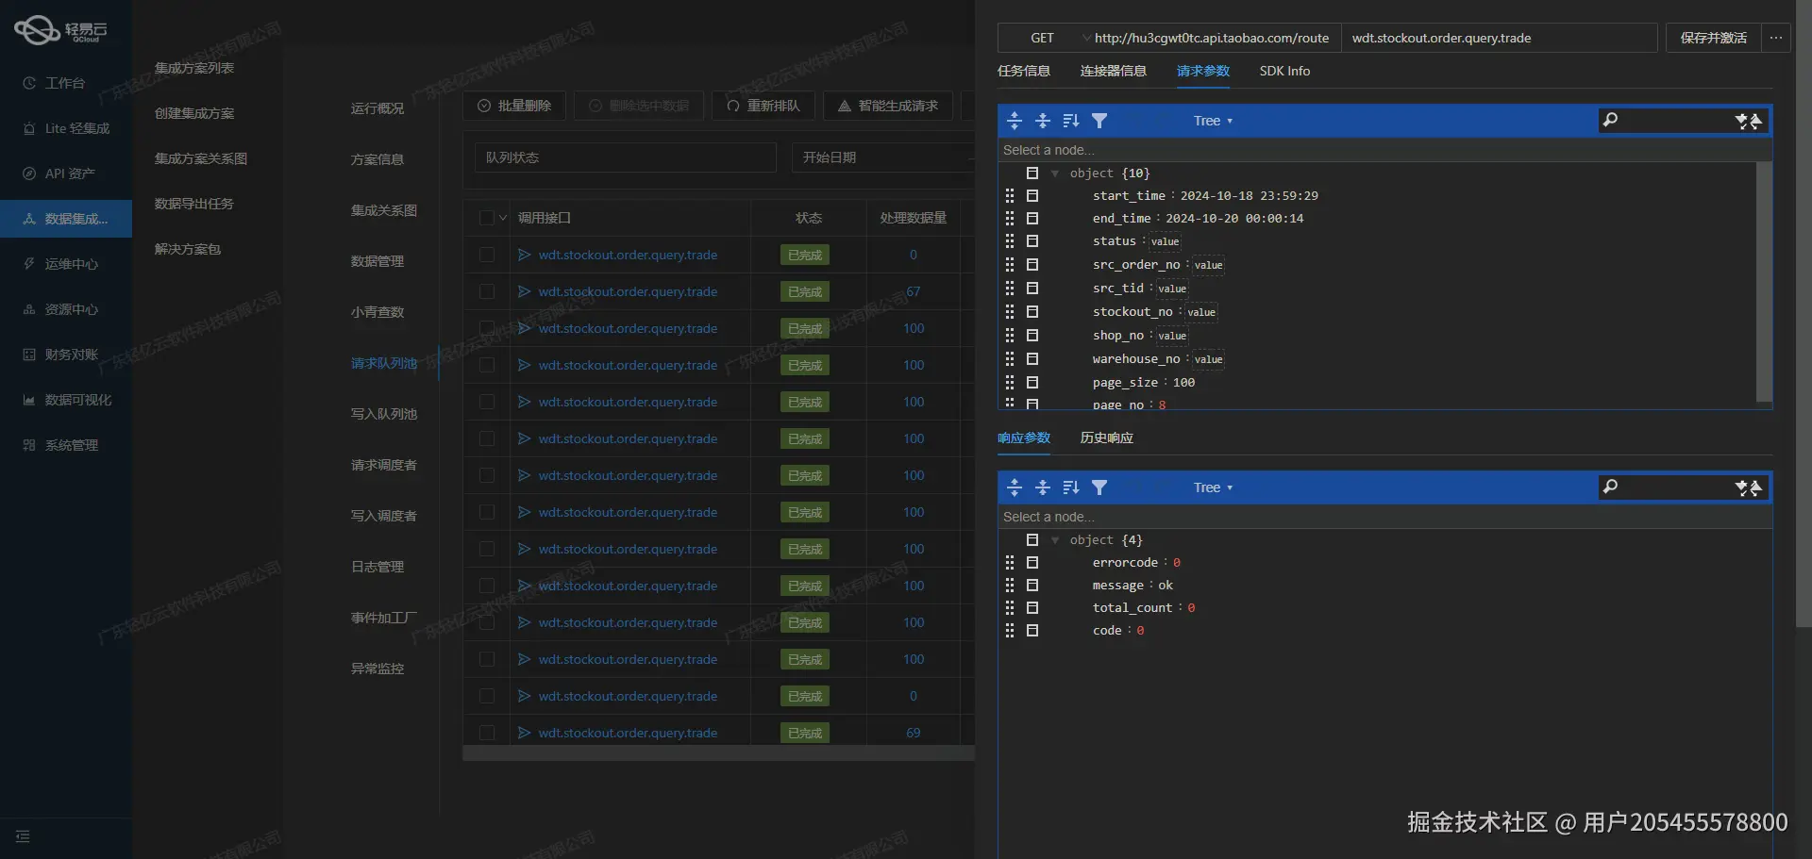This screenshot has height=859, width=1812.
Task: Click the request params editor vertical scrollbar
Action: point(1764,283)
